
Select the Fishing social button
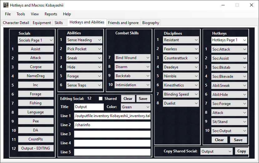pyautogui.click(x=36, y=103)
